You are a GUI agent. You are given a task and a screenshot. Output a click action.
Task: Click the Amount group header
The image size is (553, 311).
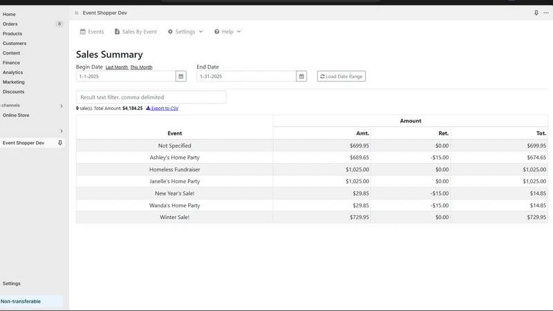(x=411, y=121)
